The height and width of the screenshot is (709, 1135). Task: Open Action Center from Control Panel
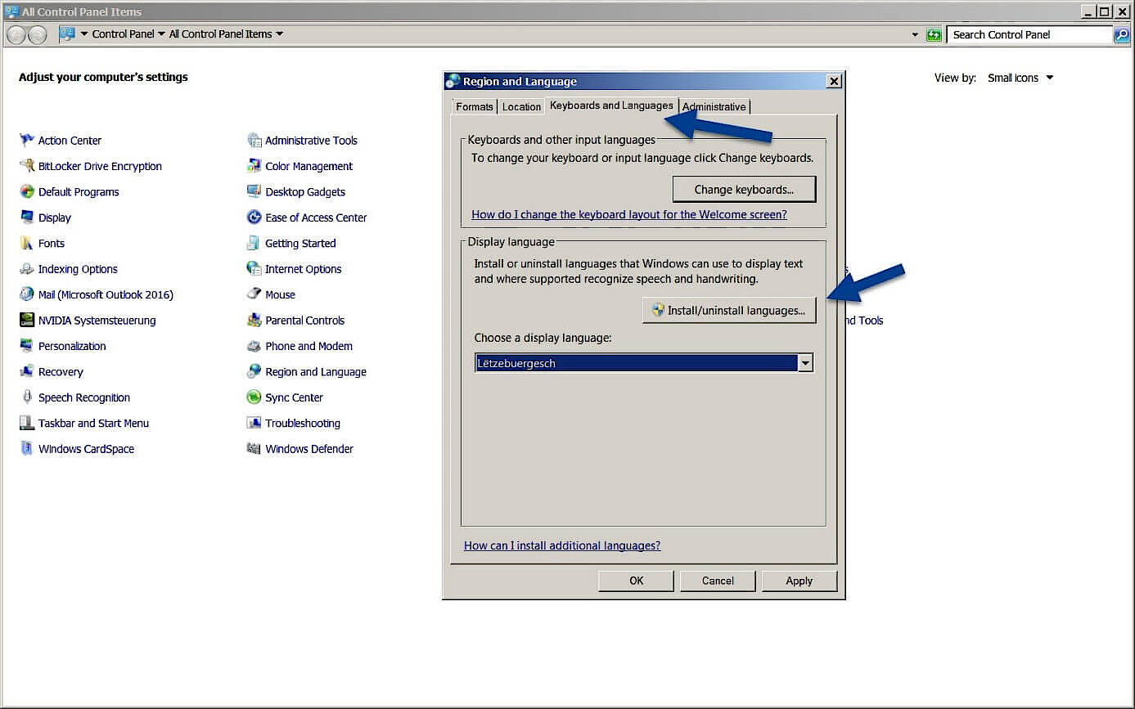(70, 140)
